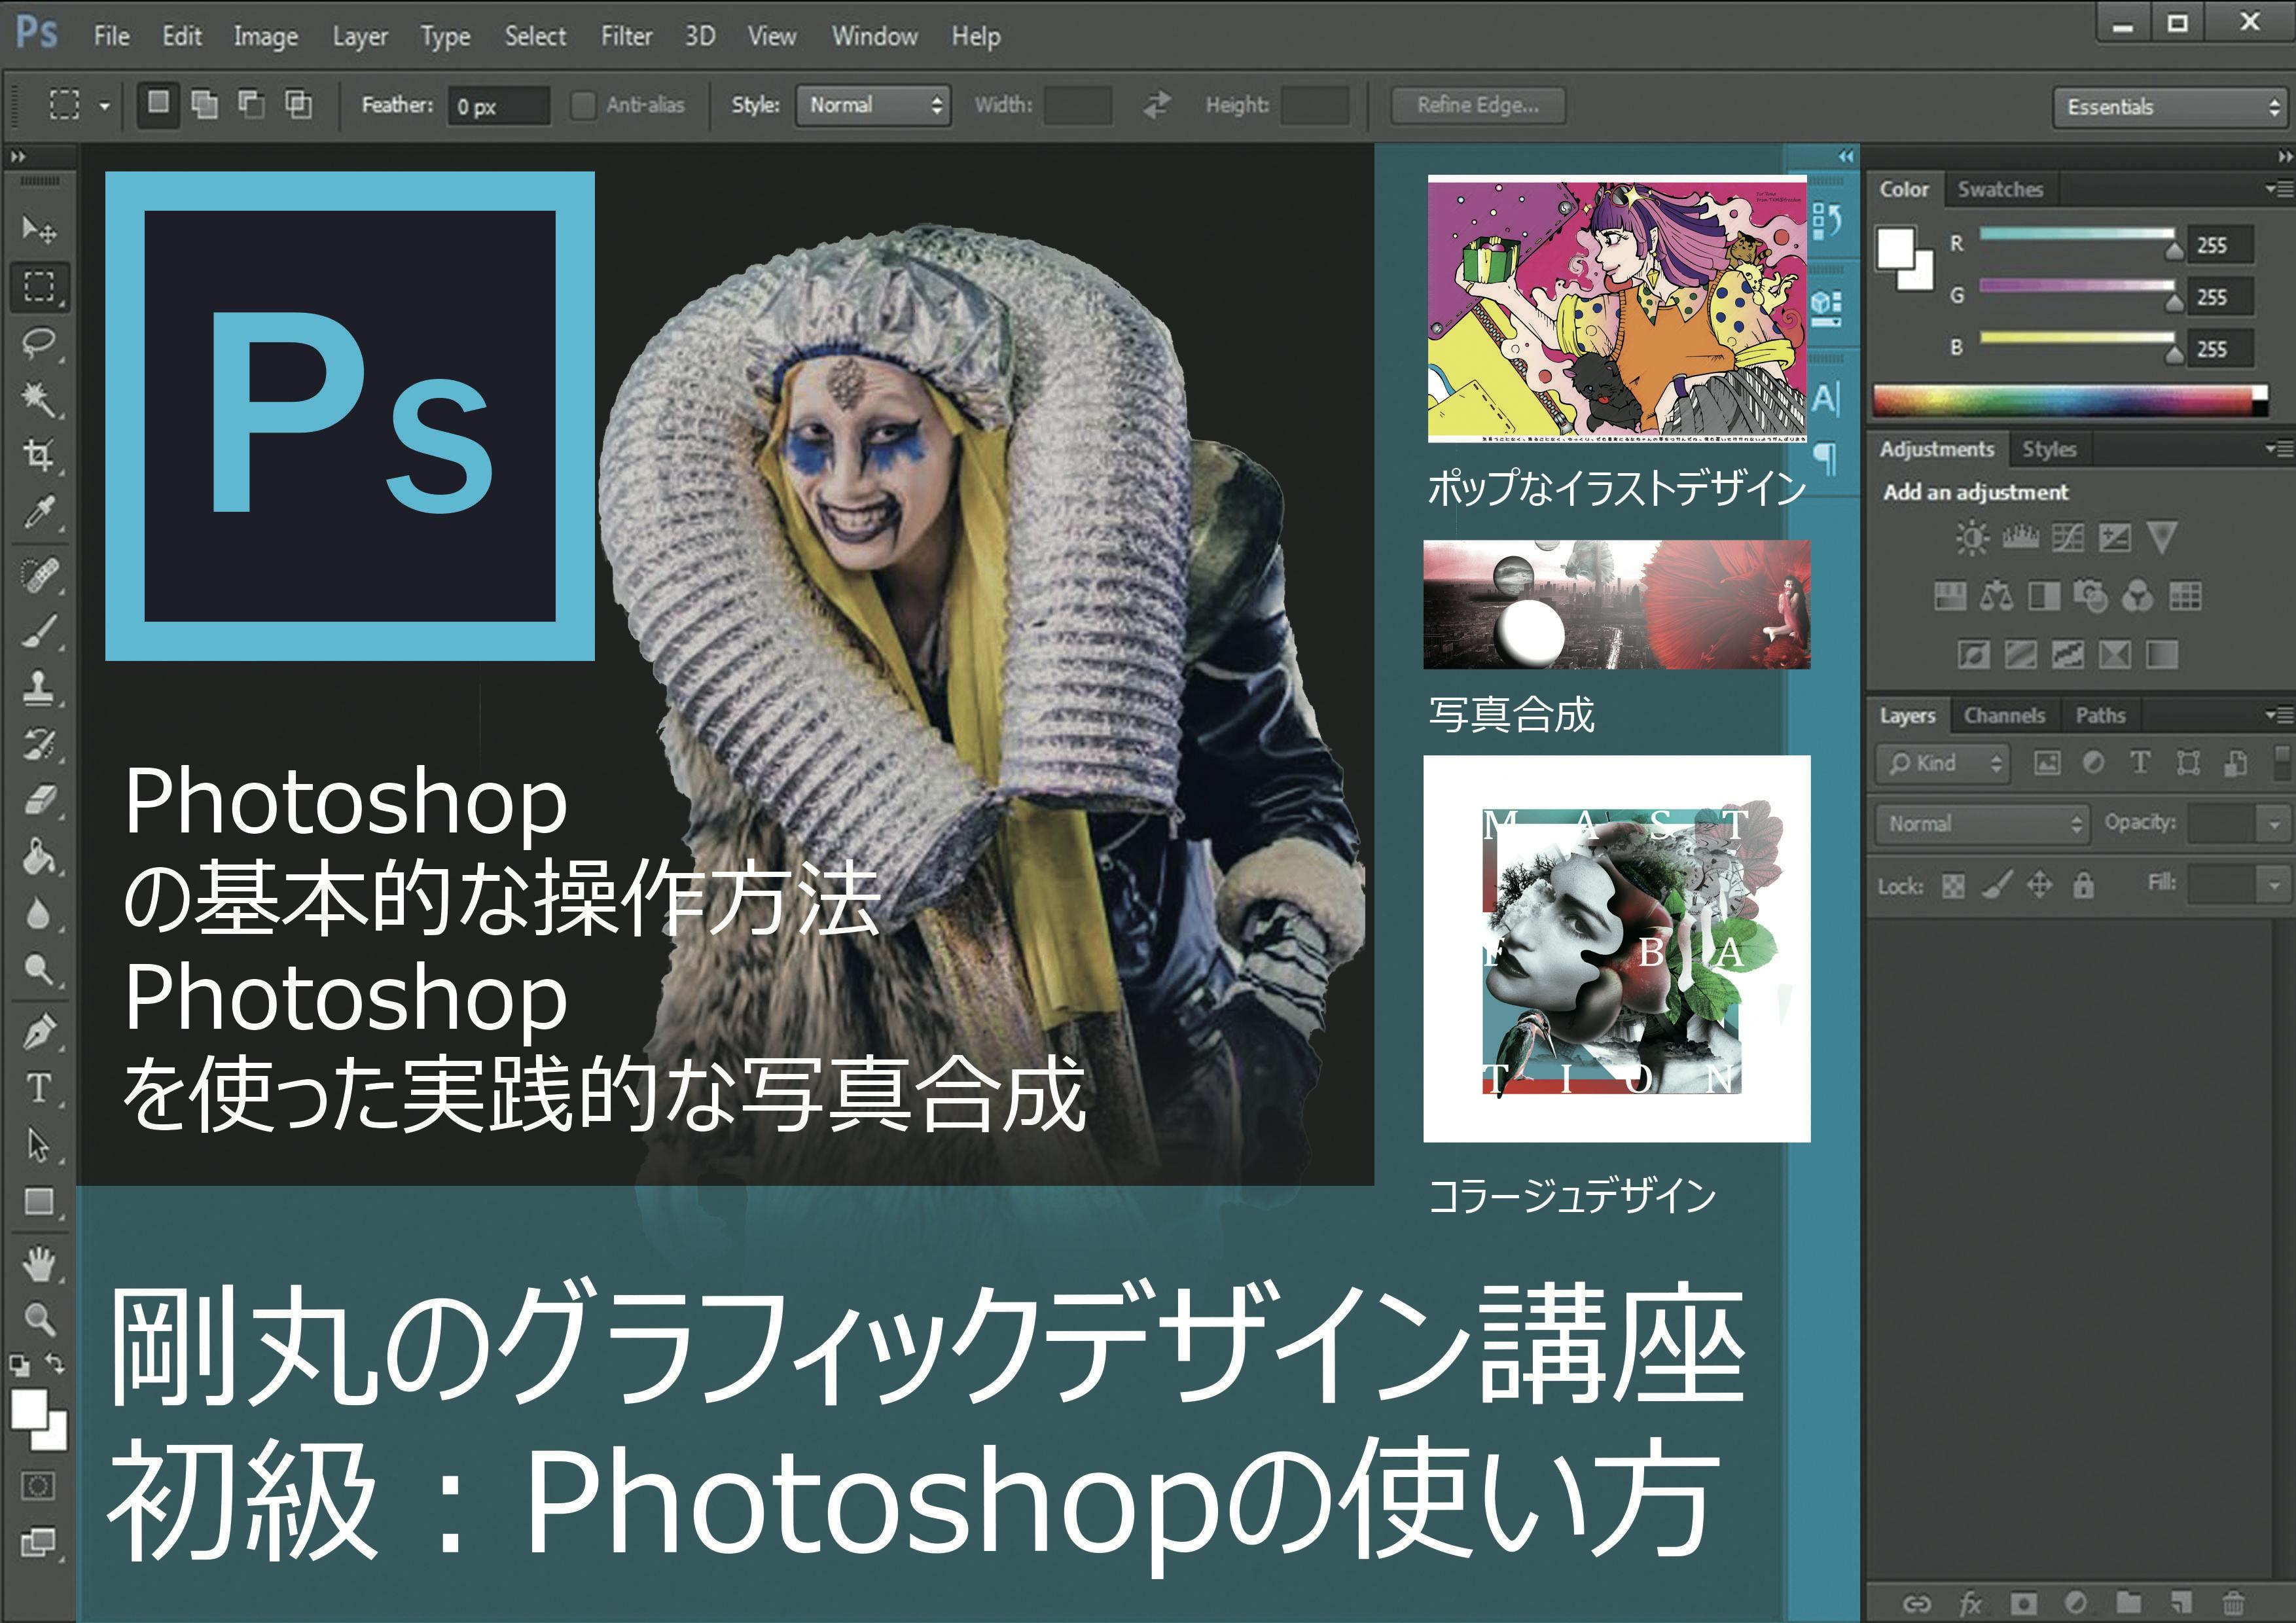This screenshot has width=2296, height=1623.
Task: Toggle lock position
Action: 2039,886
